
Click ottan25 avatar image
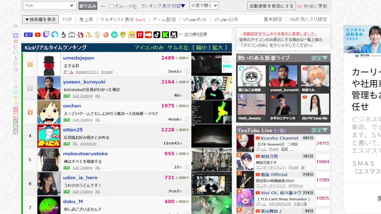point(49,136)
